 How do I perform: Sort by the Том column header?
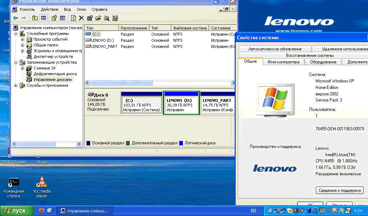101,28
